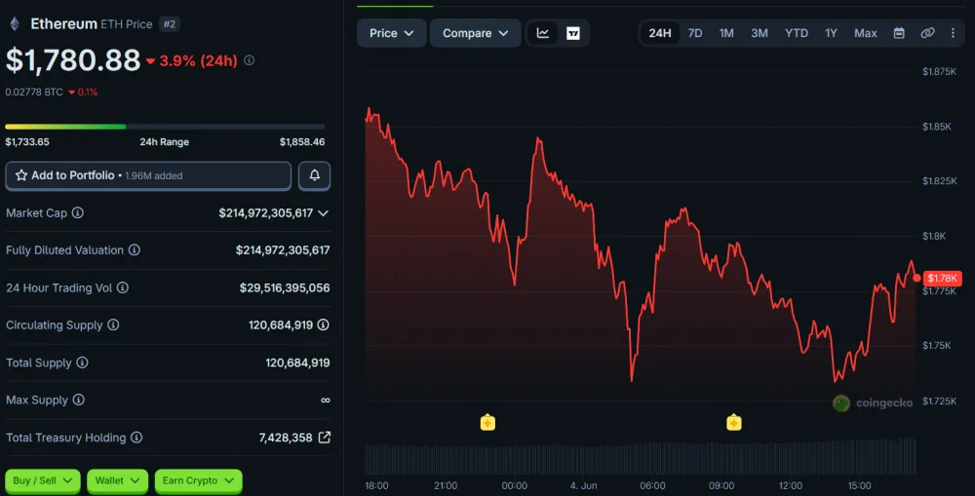This screenshot has height=496, width=975.
Task: Show Total Supply info icon
Action: [82, 362]
